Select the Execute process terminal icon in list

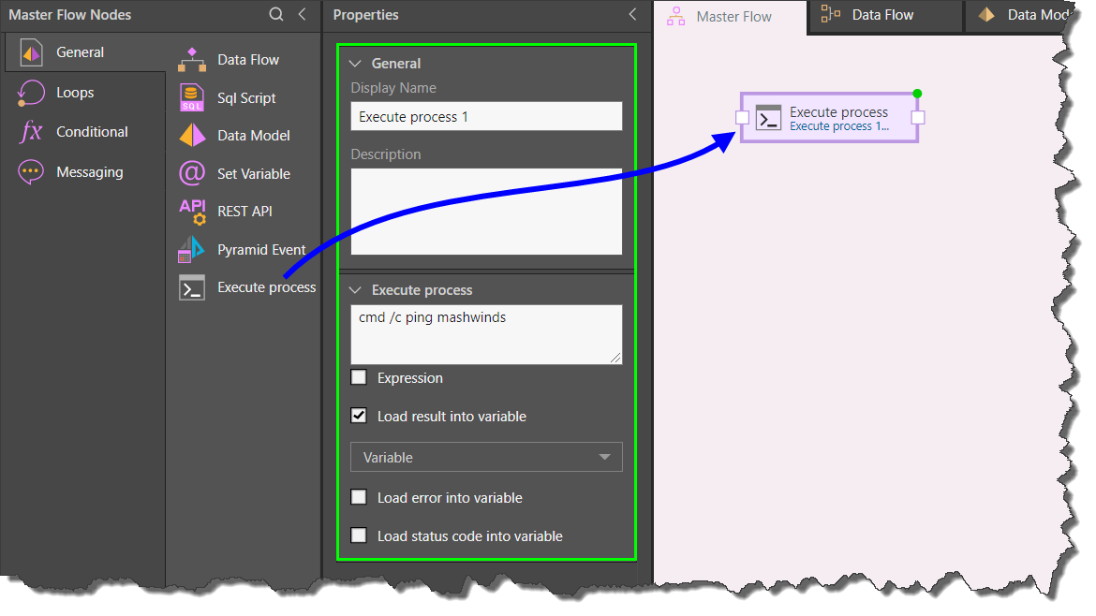point(192,288)
